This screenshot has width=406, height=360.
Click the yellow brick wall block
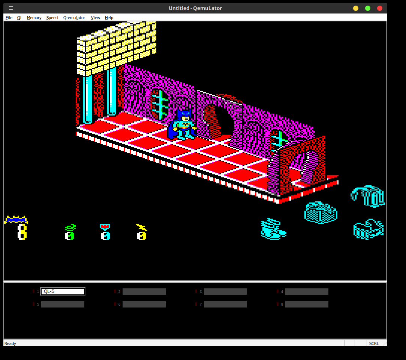(117, 49)
